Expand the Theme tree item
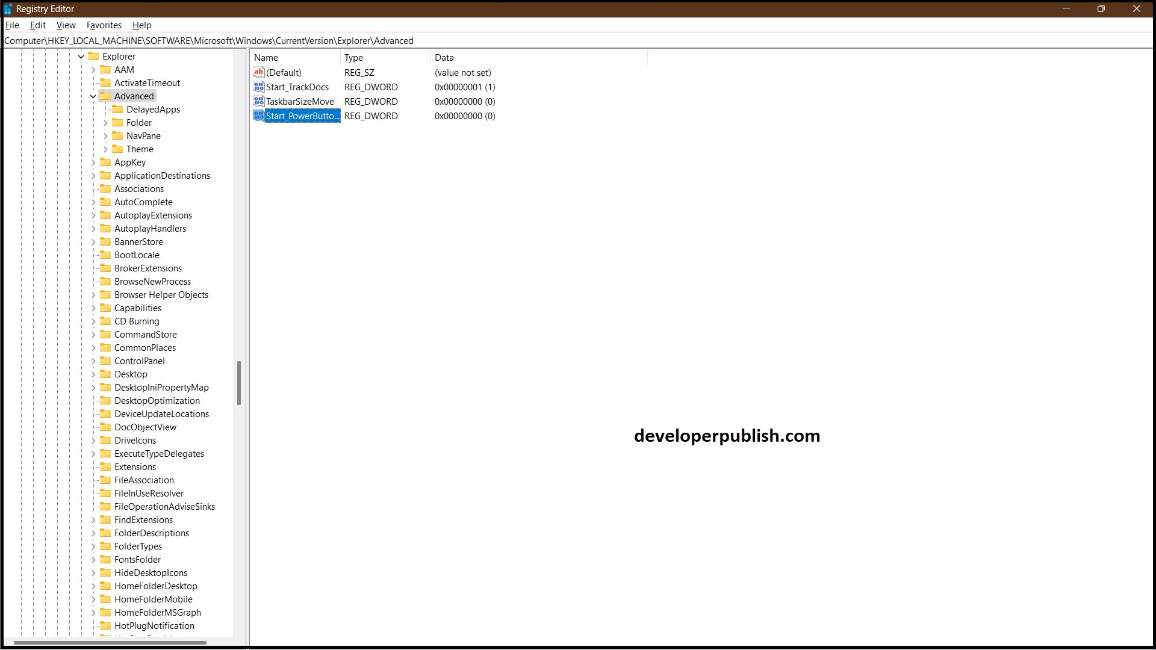Viewport: 1156px width, 650px height. click(x=105, y=149)
